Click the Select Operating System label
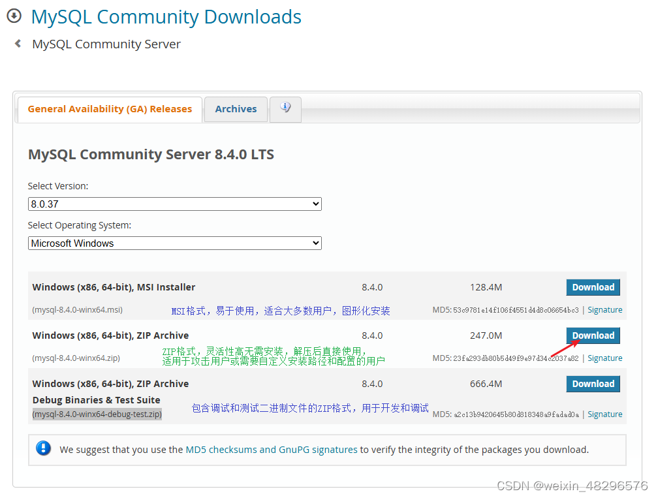The height and width of the screenshot is (498, 658). 80,225
